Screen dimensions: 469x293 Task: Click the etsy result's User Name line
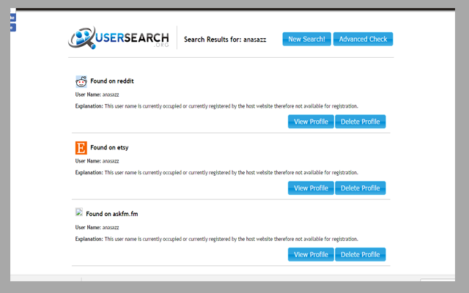point(97,160)
